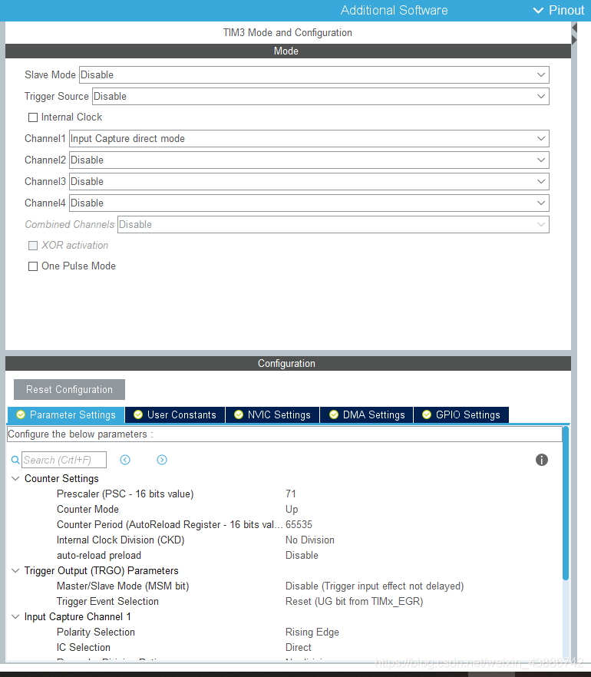
Task: Click the Polarity Selection parameter row
Action: 285,632
